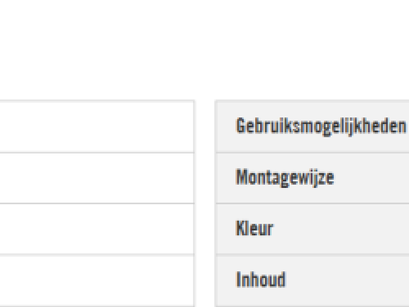Select the Inhoud specification row
Screen dimensions: 409x307
click(311, 280)
